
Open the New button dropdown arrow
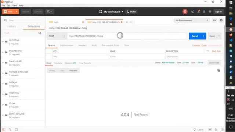17,12
